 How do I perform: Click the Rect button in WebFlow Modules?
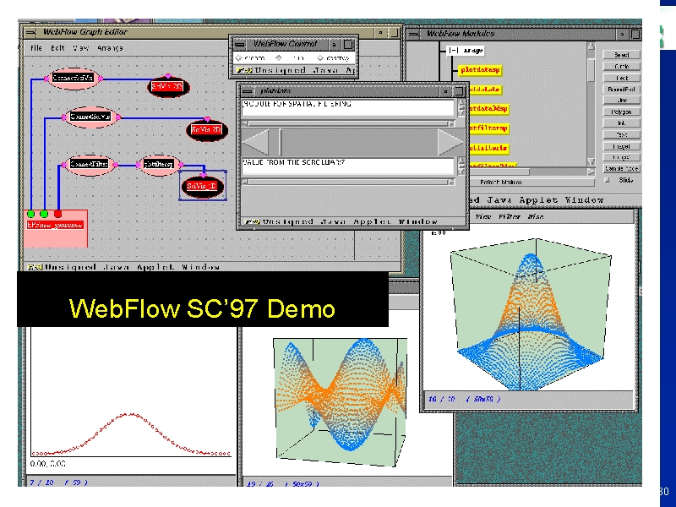pyautogui.click(x=621, y=78)
